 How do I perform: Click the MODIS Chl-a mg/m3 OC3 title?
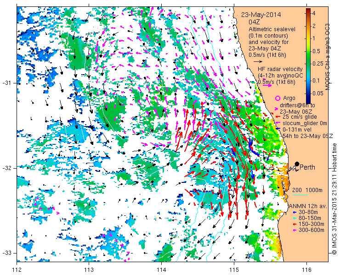(x=328, y=57)
